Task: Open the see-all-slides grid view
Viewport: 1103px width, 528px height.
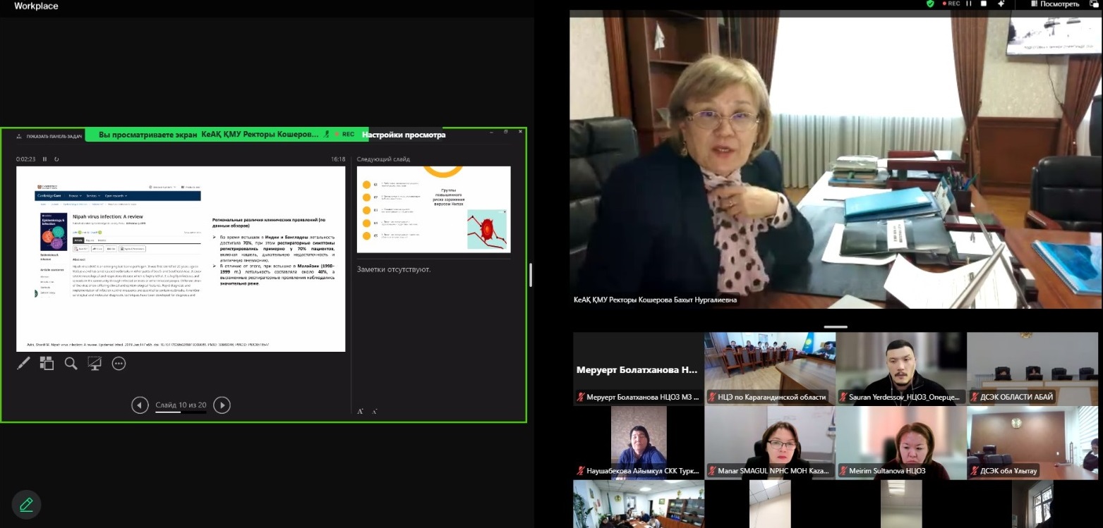Action: pyautogui.click(x=47, y=364)
